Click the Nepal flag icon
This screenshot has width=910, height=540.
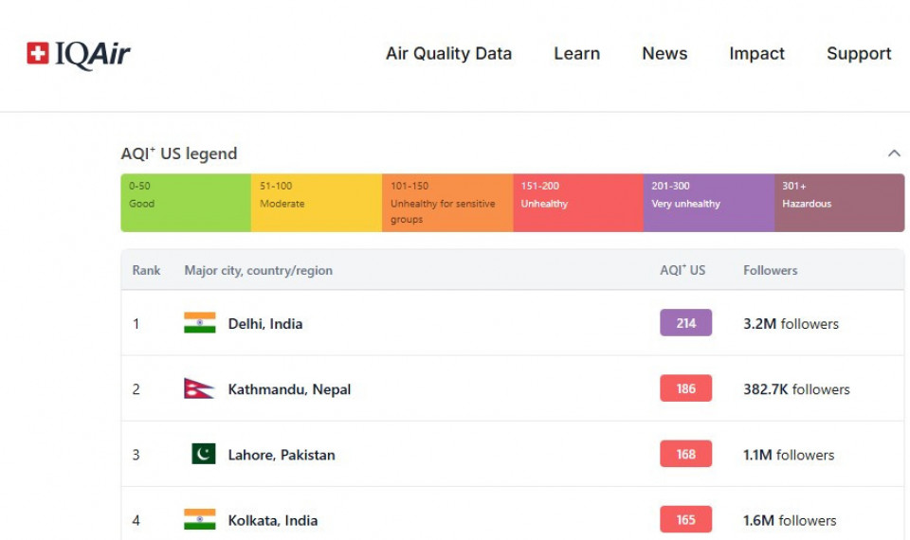click(198, 388)
